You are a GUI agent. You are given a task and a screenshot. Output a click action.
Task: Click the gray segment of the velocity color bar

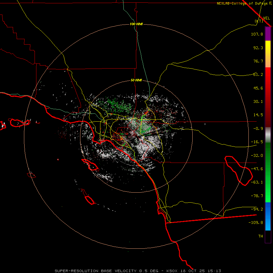click(x=268, y=135)
